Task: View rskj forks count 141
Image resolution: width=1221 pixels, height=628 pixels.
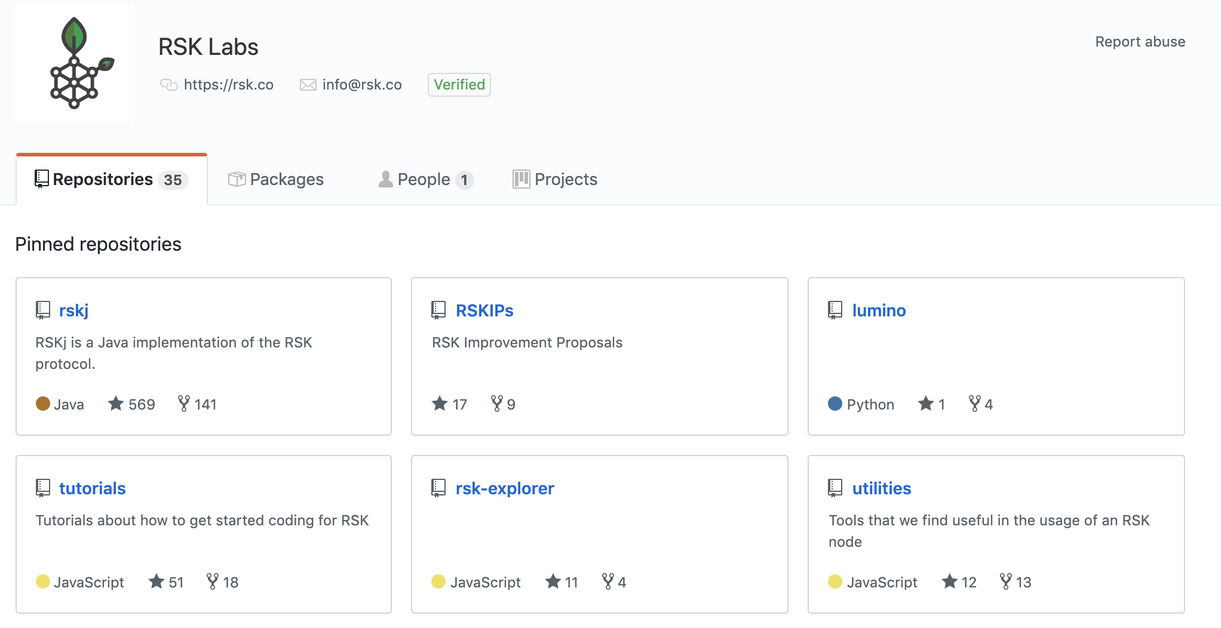Action: coord(197,404)
